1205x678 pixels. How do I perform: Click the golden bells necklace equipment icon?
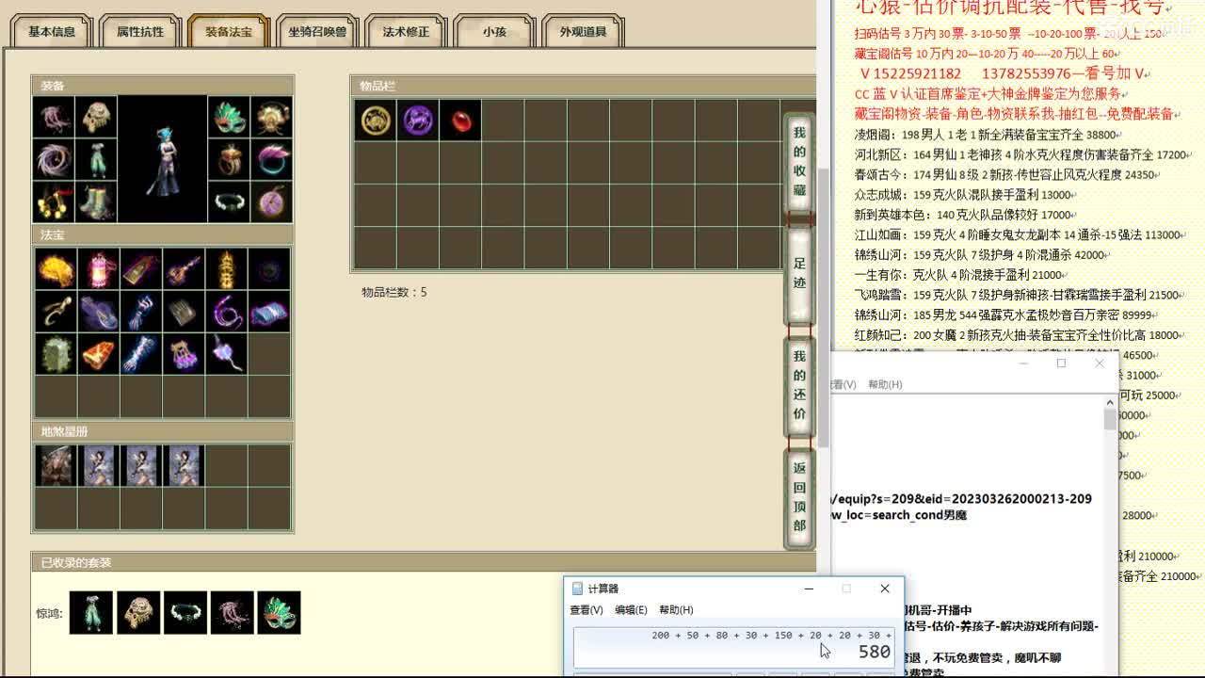(x=54, y=202)
